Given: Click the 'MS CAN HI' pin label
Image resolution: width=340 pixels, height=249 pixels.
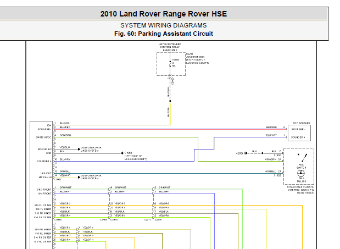Looking at the screenshot, I should [45, 177].
